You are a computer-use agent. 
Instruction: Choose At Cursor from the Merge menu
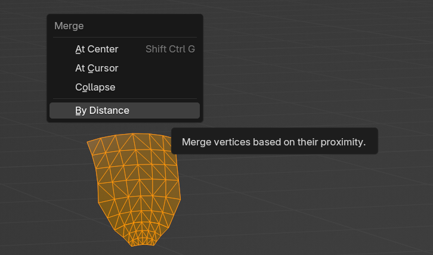[x=97, y=69]
